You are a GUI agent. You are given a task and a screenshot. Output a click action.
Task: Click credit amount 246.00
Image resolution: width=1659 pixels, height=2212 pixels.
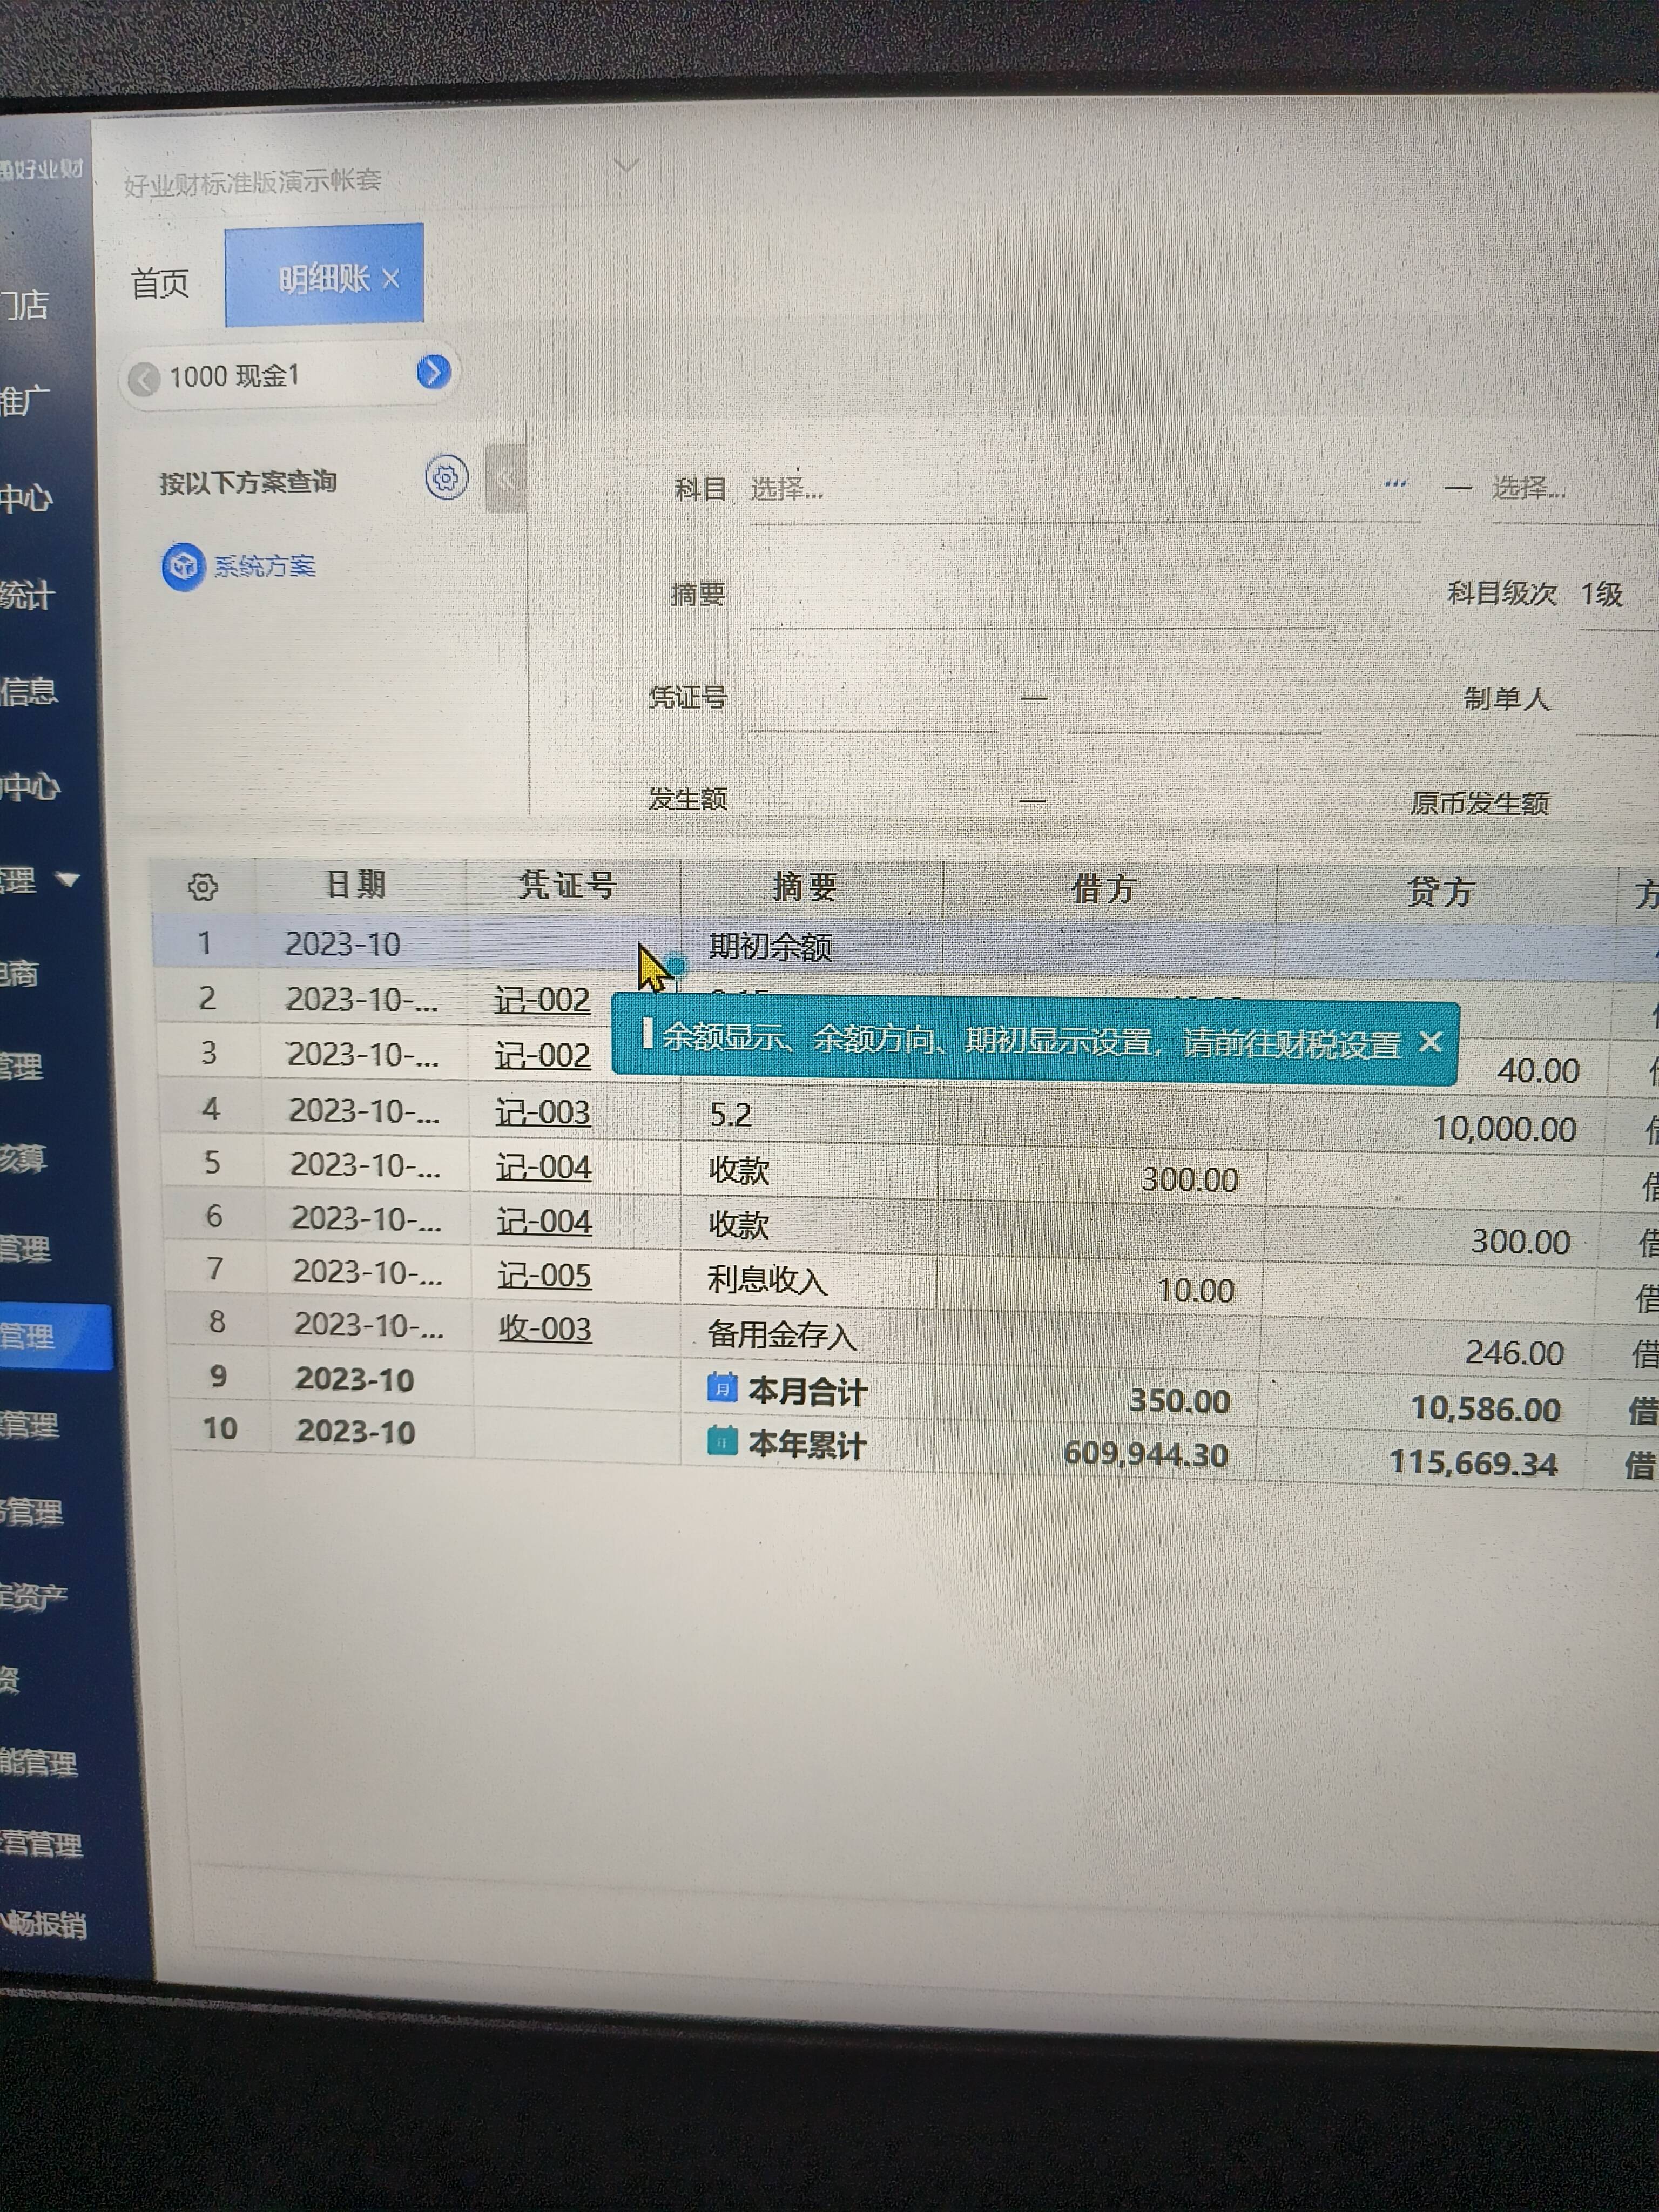coord(1514,1352)
